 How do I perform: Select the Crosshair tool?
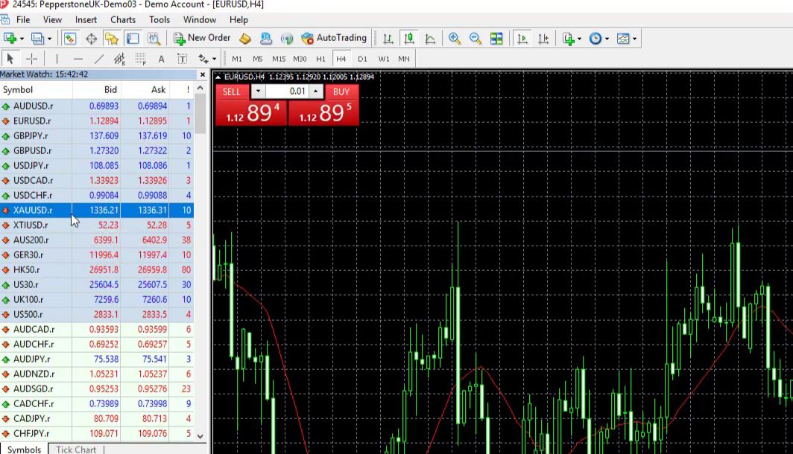point(32,59)
